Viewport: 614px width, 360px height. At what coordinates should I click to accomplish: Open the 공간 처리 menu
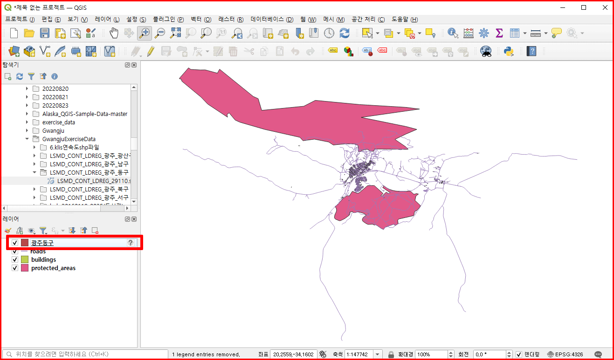[368, 19]
